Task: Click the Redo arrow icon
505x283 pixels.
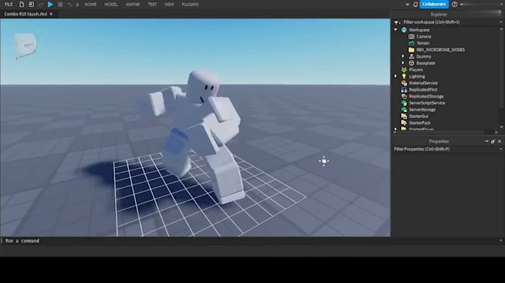Action: point(41,4)
